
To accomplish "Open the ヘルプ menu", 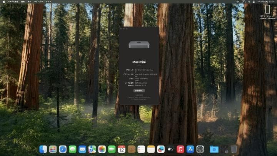I will (48, 2).
